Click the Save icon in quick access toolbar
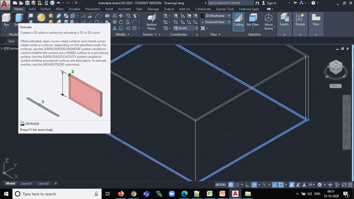354x199 pixels. point(27,3)
